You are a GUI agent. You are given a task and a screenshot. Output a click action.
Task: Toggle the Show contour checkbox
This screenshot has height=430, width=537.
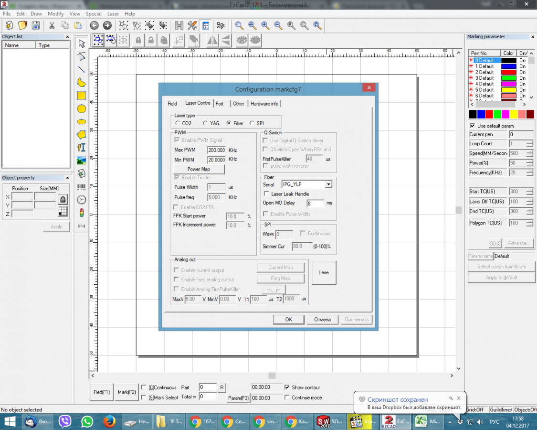click(287, 387)
